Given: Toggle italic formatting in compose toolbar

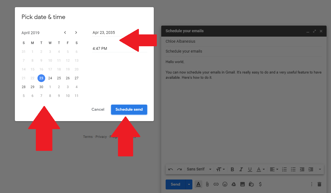Looking at the screenshot, I should [241, 169].
